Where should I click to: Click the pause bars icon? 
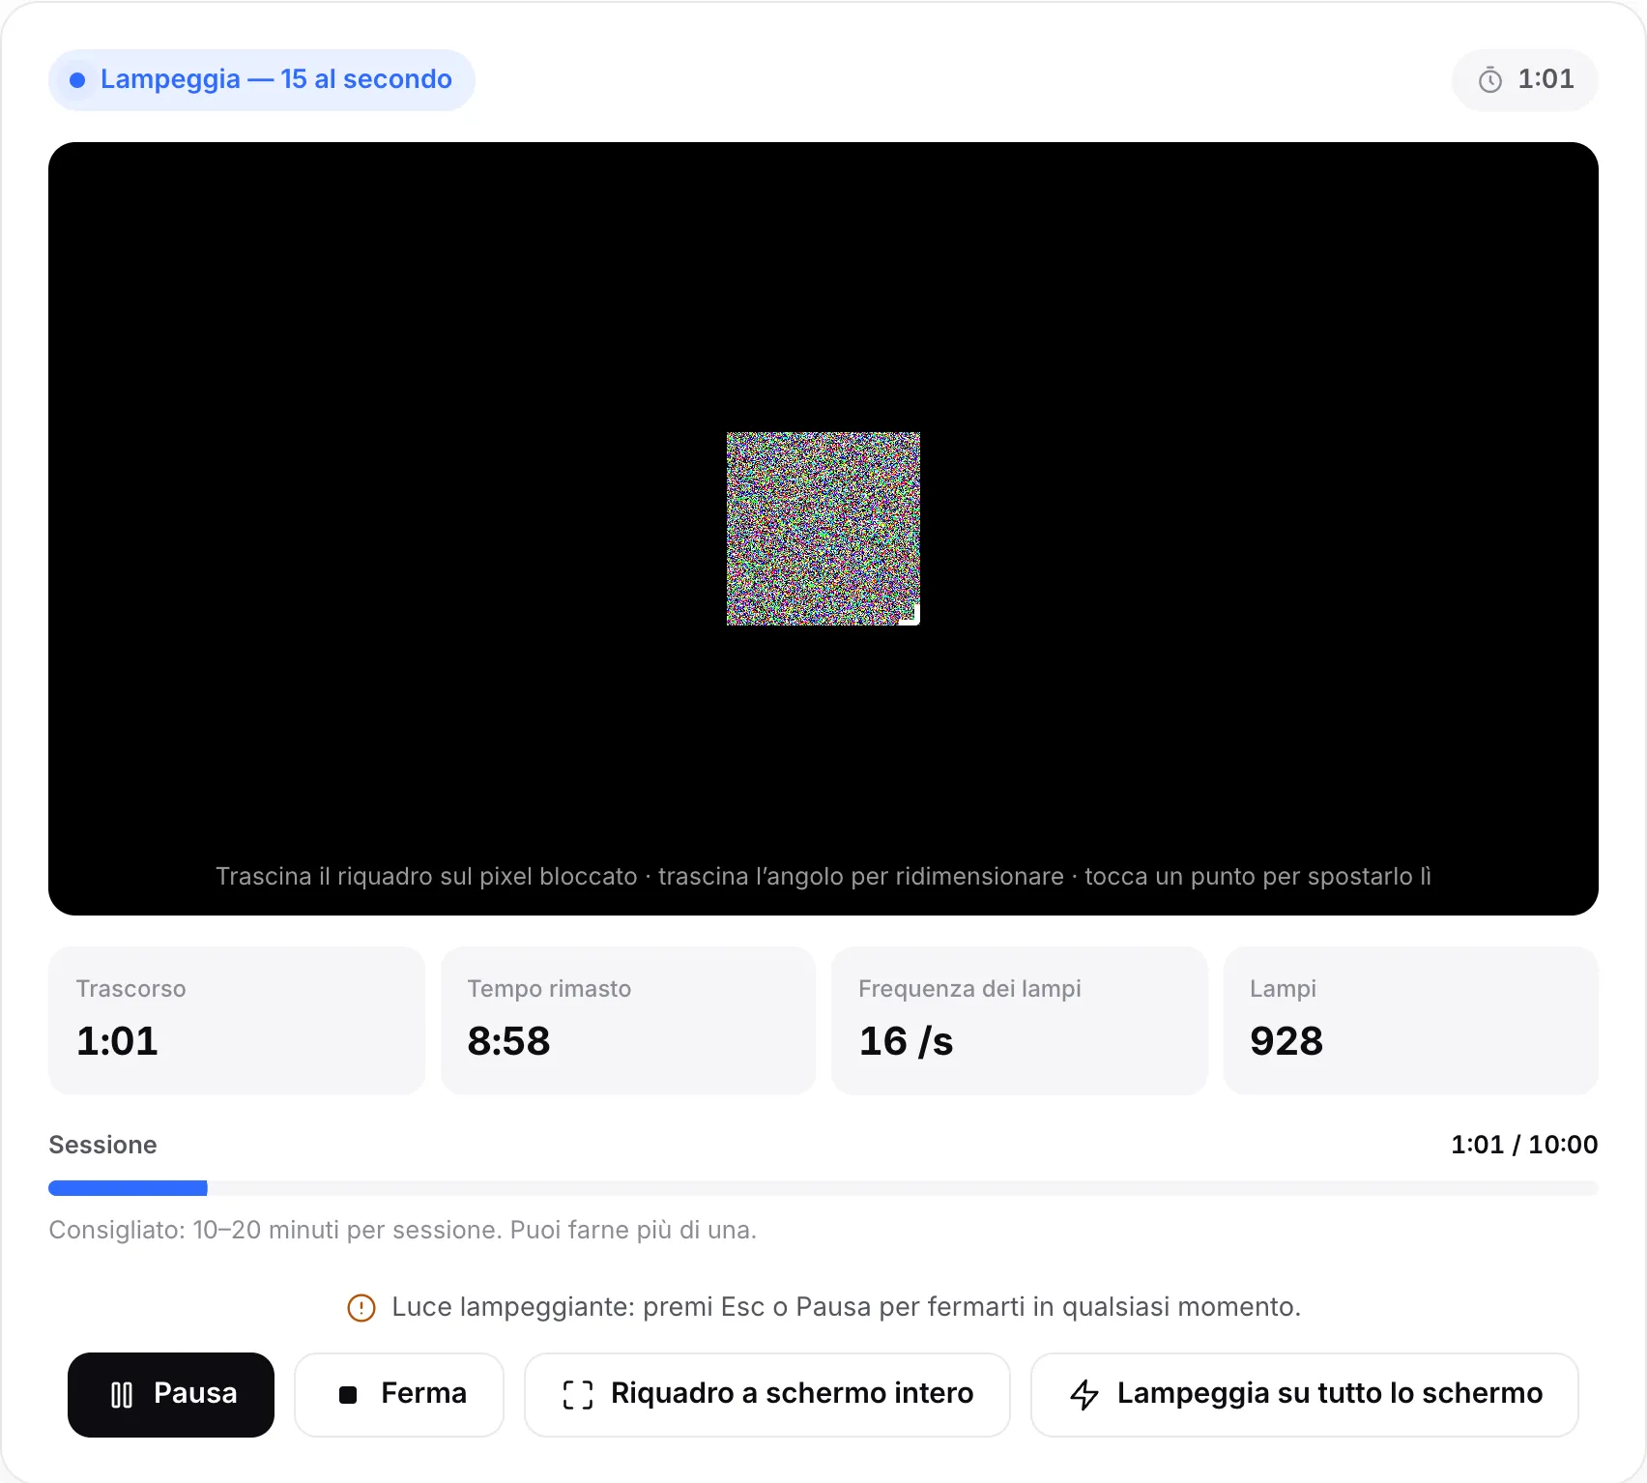pyautogui.click(x=122, y=1395)
